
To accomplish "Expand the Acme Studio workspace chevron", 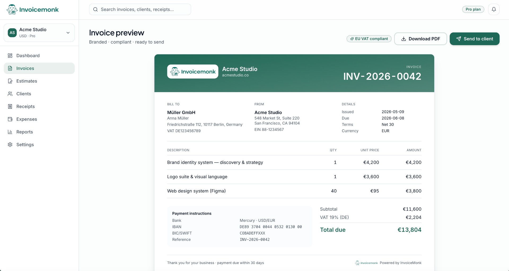I will pyautogui.click(x=68, y=33).
